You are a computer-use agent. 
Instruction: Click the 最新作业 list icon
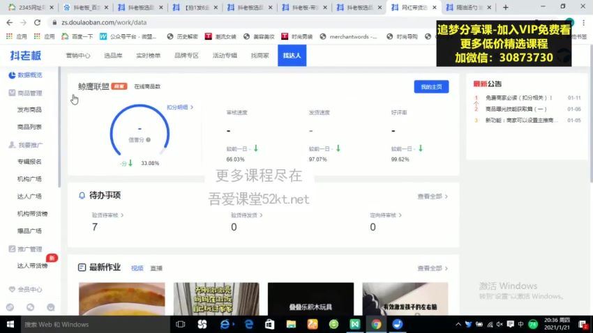[82, 268]
